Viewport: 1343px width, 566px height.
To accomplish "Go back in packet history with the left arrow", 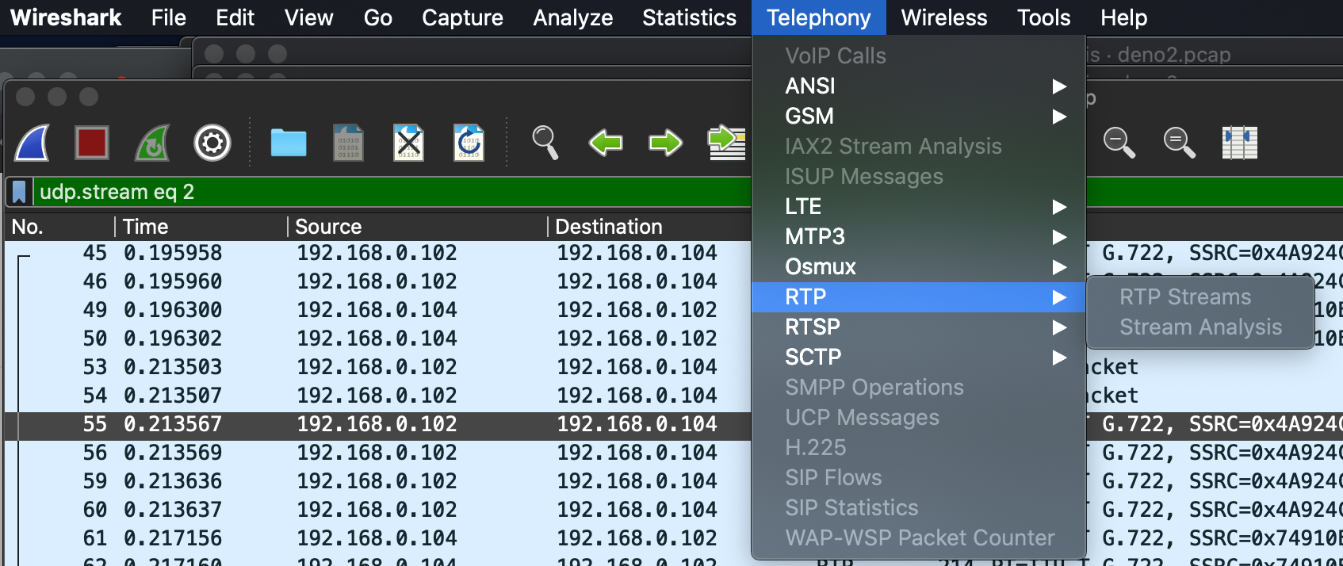I will coord(606,143).
